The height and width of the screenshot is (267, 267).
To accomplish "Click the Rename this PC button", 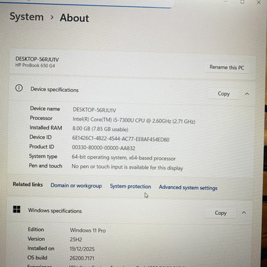I will (x=227, y=67).
